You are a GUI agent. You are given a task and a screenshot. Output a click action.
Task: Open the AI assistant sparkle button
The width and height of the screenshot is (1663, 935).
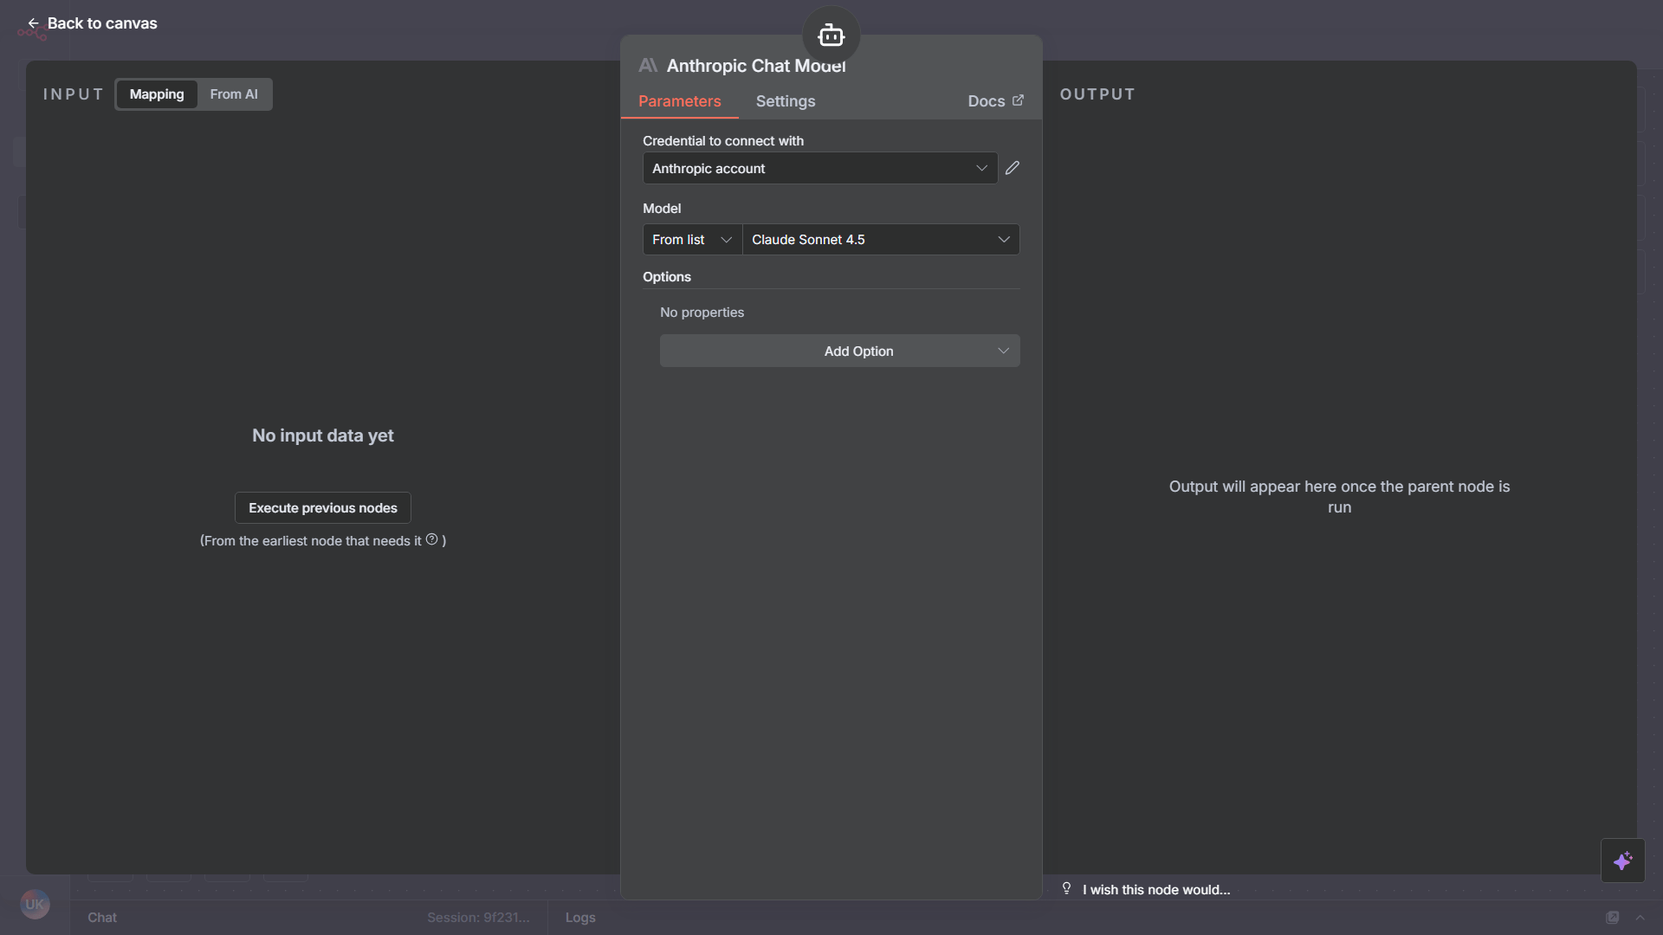1622,861
